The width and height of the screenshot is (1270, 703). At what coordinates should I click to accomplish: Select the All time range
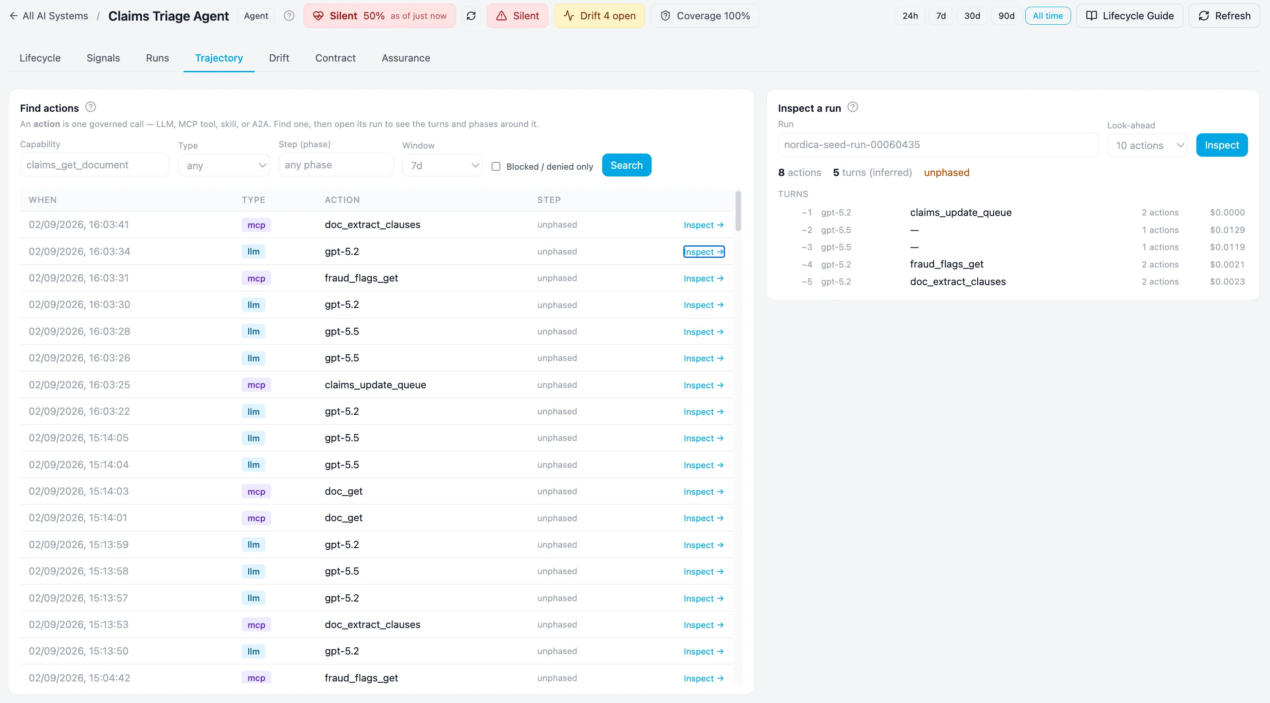pos(1048,16)
